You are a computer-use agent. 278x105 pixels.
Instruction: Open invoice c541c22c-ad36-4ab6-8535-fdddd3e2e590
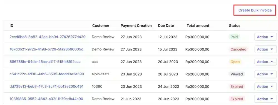coord(47,74)
